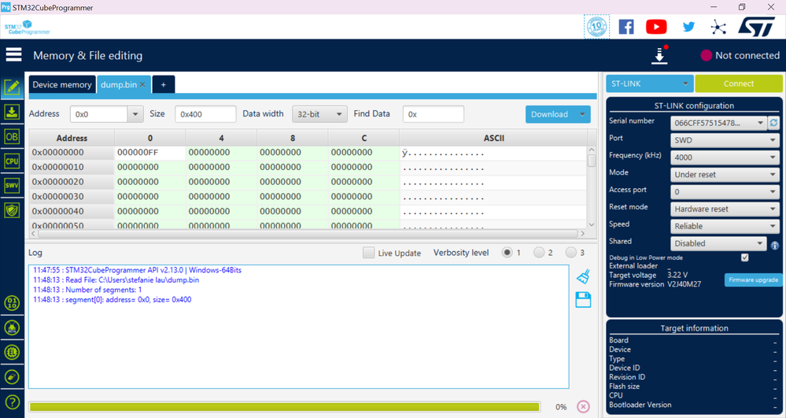Click the Size input field
The image size is (786, 418).
coord(205,114)
